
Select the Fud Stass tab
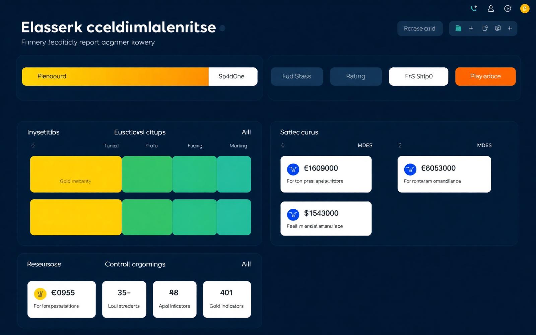click(297, 76)
